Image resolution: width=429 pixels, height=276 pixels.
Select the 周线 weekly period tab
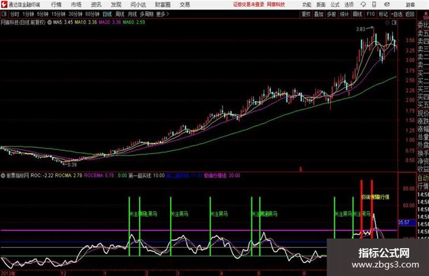tap(120, 14)
